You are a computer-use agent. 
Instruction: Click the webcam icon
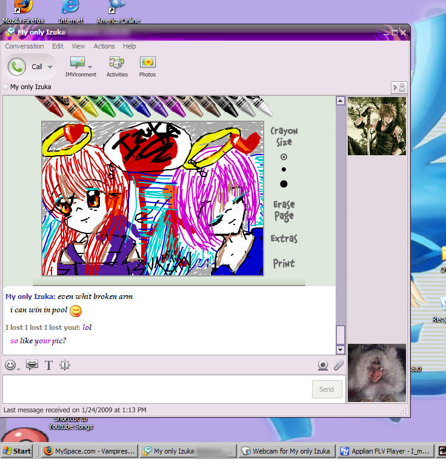point(323,366)
